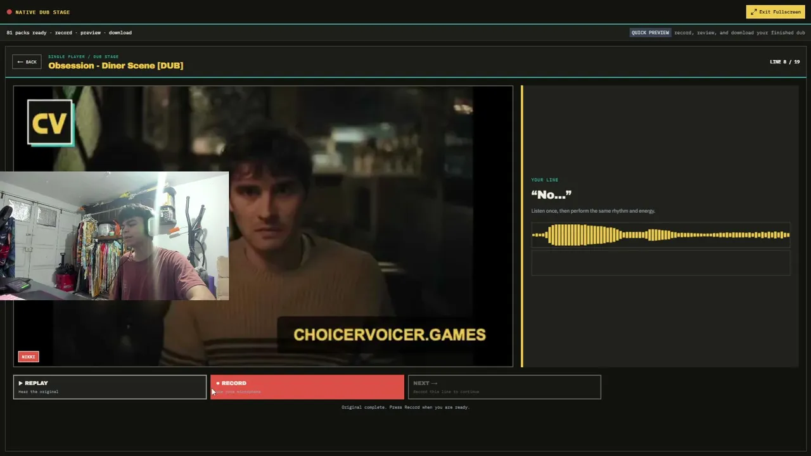
Task: Click "Original complete. Press Record" status message
Action: (x=405, y=407)
